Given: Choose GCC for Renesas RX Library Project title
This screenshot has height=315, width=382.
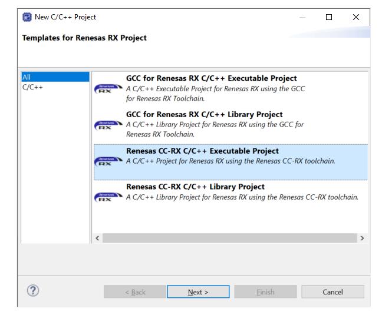Looking at the screenshot, I should (204, 114).
